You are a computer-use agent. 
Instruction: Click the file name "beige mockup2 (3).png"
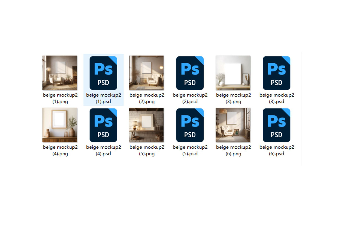tap(233, 98)
